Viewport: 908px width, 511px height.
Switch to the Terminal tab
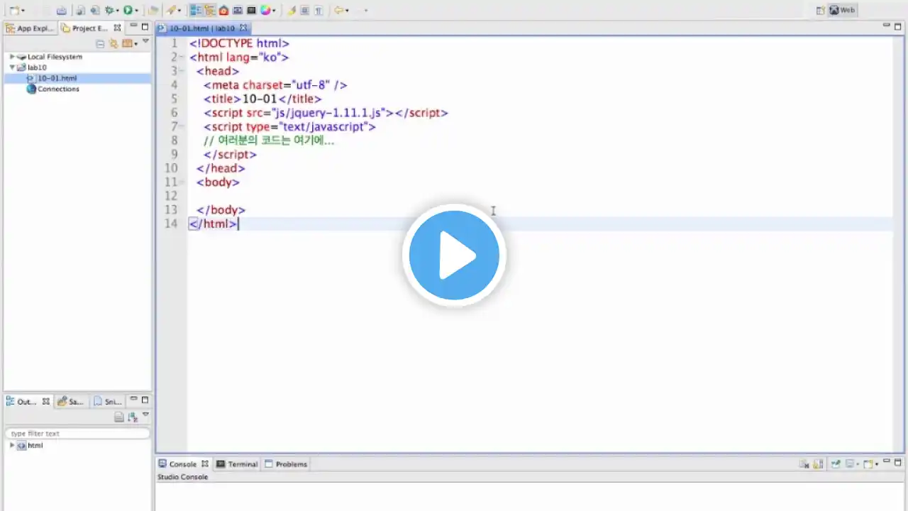(237, 464)
